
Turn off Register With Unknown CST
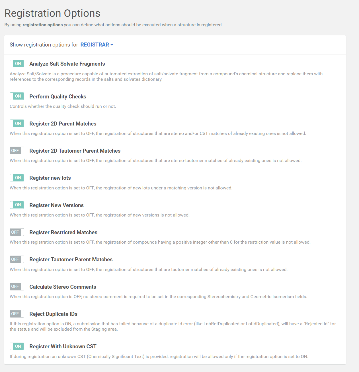coord(17,346)
